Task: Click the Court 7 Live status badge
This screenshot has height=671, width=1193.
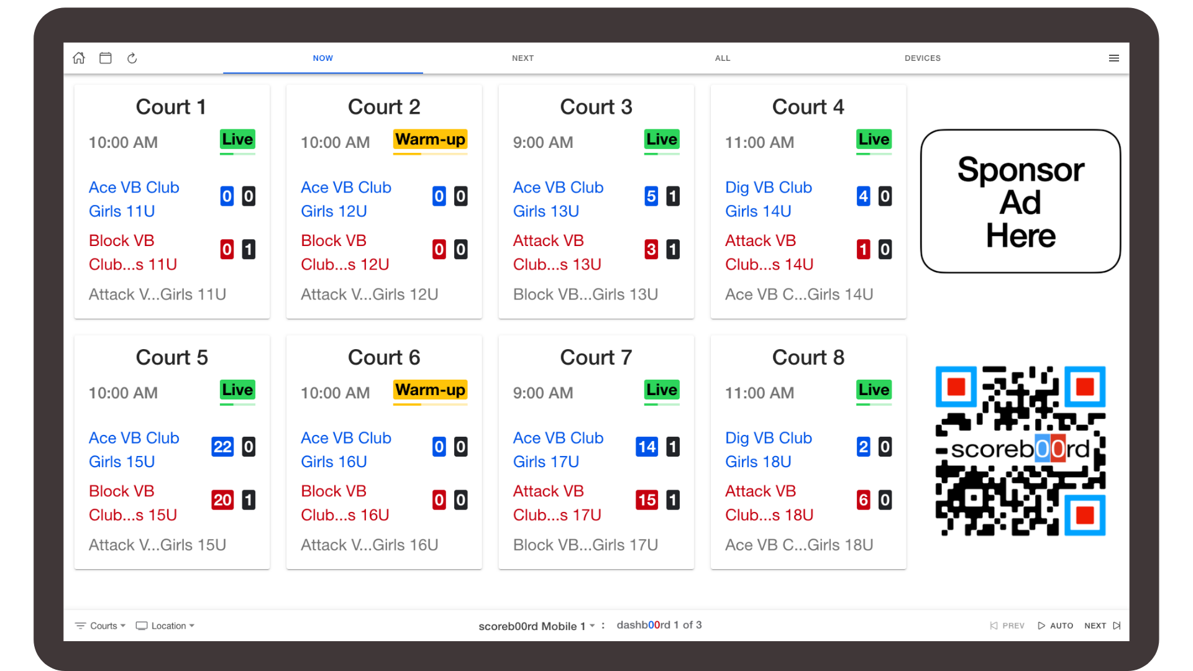Action: click(x=662, y=390)
